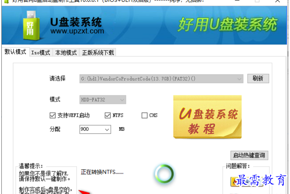Open the 本地模式 tab

click(66, 53)
